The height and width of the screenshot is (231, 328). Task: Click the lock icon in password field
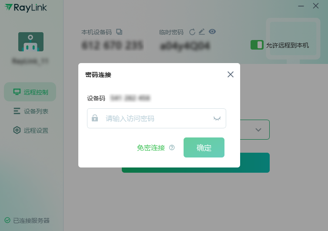pos(95,118)
